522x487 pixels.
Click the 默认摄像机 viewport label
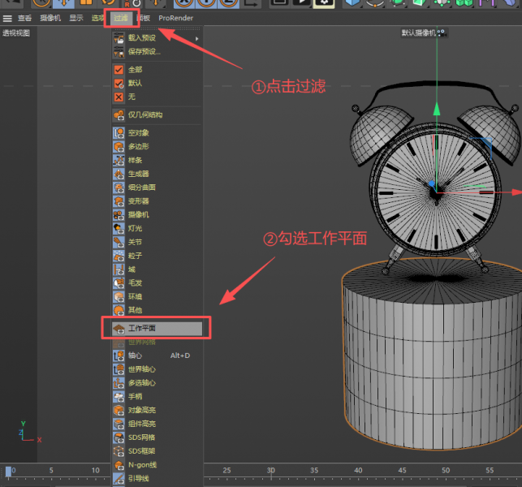pyautogui.click(x=418, y=32)
